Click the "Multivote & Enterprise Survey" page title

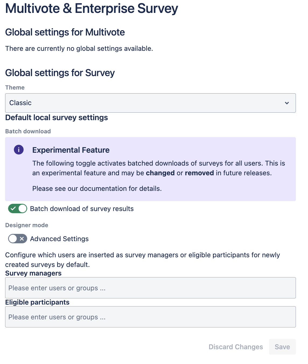[92, 9]
